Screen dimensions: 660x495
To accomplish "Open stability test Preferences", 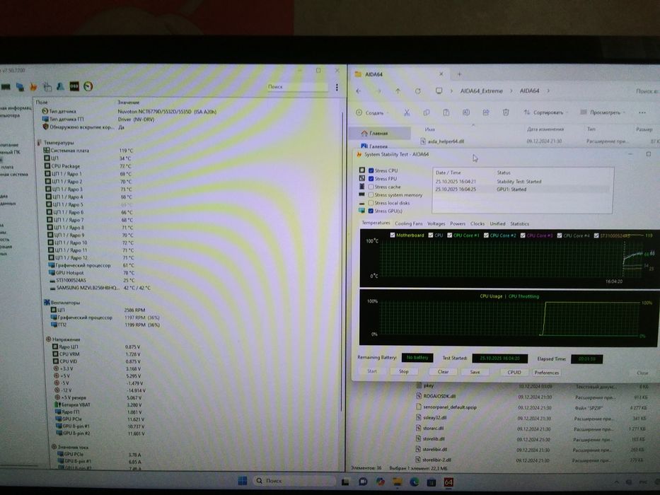I will pos(546,373).
